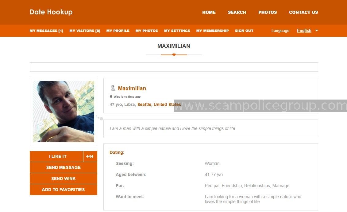Open MY MESSAGES [1] tab
The width and height of the screenshot is (347, 212).
[x=46, y=31]
